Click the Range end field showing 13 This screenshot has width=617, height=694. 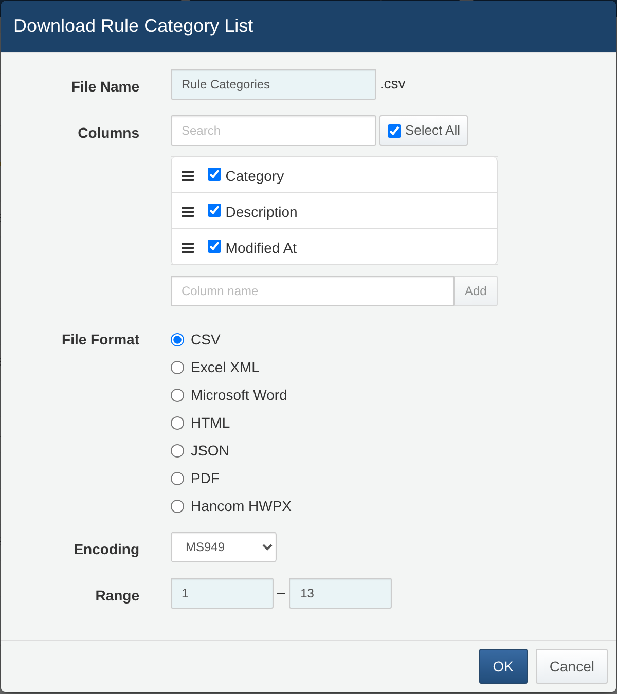(340, 593)
